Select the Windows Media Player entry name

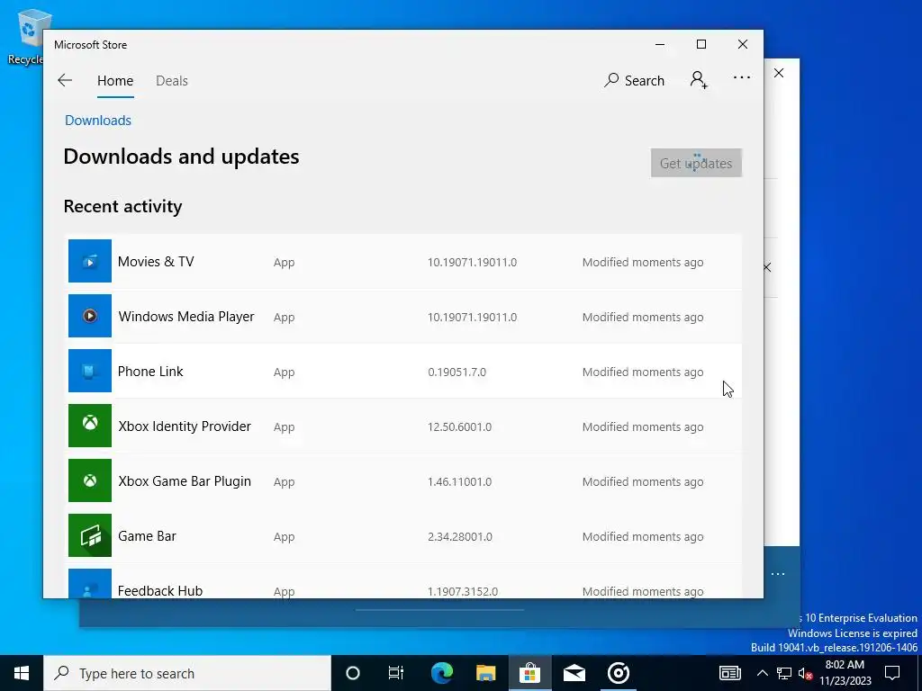[186, 316]
